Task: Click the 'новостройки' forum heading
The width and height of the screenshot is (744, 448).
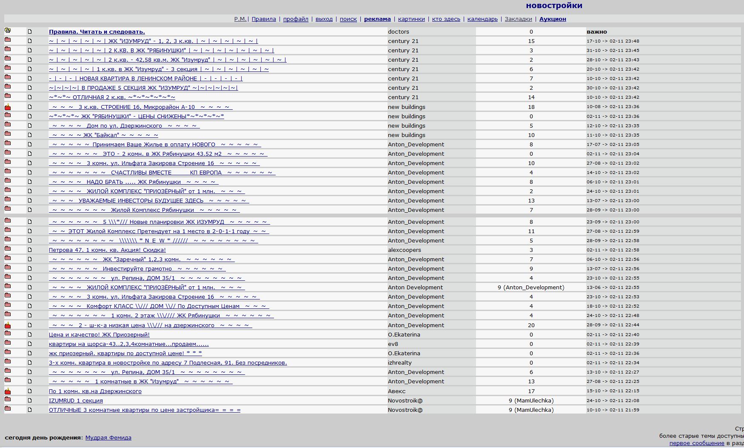Action: click(554, 6)
